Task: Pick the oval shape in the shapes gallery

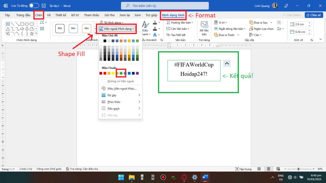Action: (x=27, y=24)
